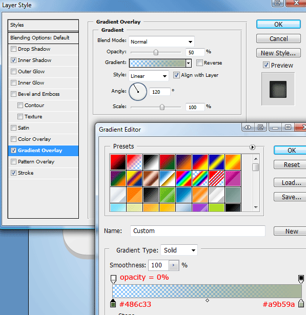This screenshot has width=306, height=315.
Task: Select the left opacity stop marker
Action: [x=113, y=279]
